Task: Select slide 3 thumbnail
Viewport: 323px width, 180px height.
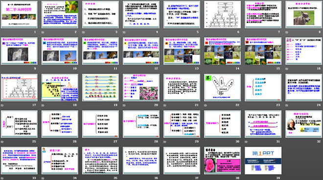Action: tap(100, 15)
